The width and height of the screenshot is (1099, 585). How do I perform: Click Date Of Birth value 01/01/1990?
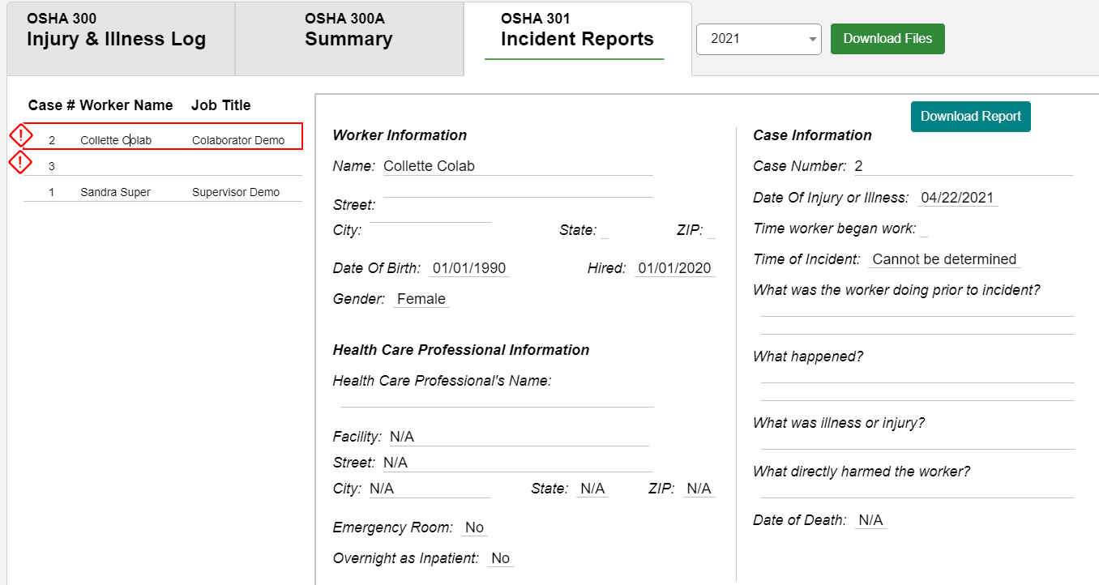click(x=469, y=268)
